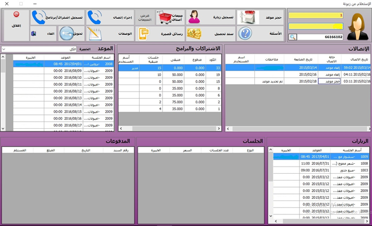Open سند تحصيل collection receipt
Viewport: 372px width, 226px height.
point(193,34)
